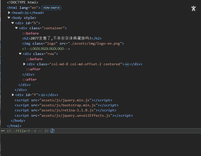Open the three-dot actions for selected comment
Screen dimensions: 201x156
pos(3,131)
